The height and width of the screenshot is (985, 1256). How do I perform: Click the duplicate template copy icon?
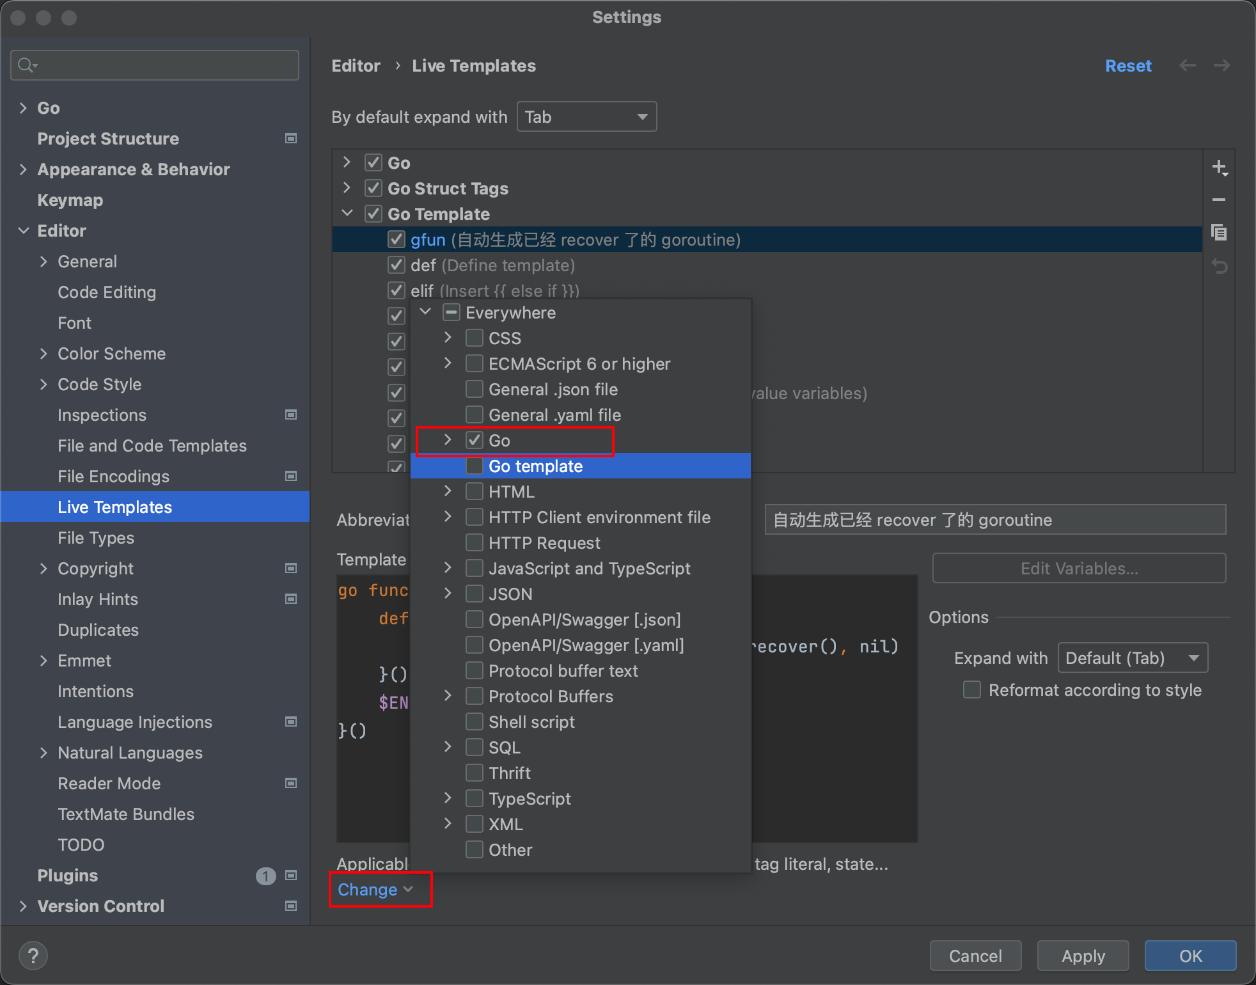coord(1219,232)
